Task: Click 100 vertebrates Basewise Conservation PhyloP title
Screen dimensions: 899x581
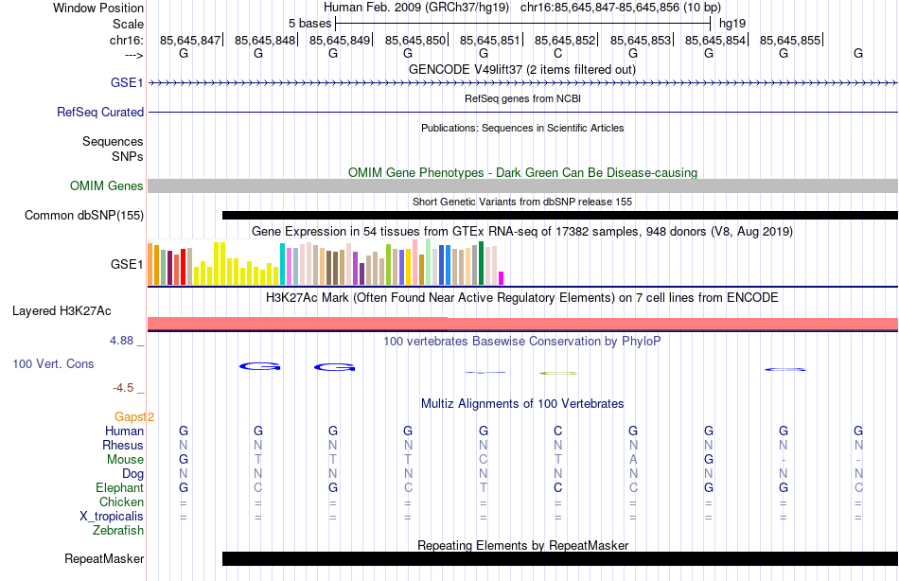Action: click(x=522, y=342)
